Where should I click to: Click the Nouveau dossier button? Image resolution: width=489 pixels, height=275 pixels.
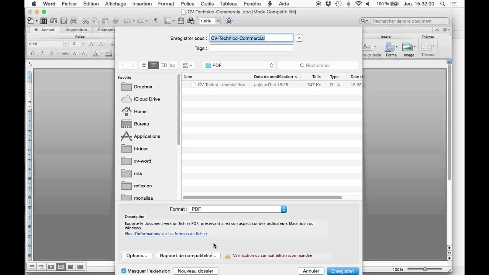coord(196,271)
